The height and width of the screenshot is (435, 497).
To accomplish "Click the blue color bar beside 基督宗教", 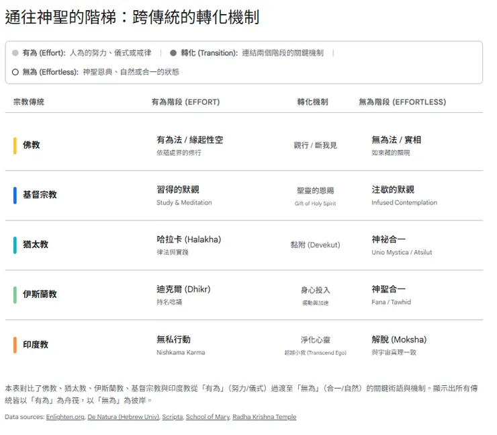I will click(x=15, y=195).
